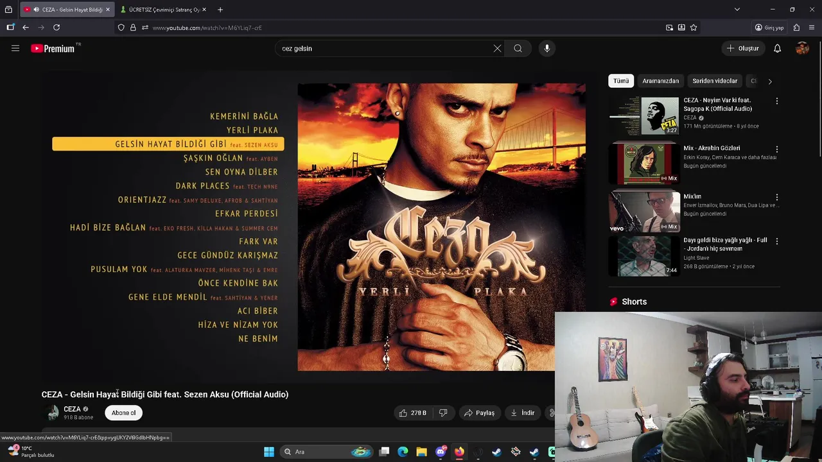Viewport: 822px width, 462px height.
Task: Close the CEZA YouTube tab
Action: (x=108, y=10)
